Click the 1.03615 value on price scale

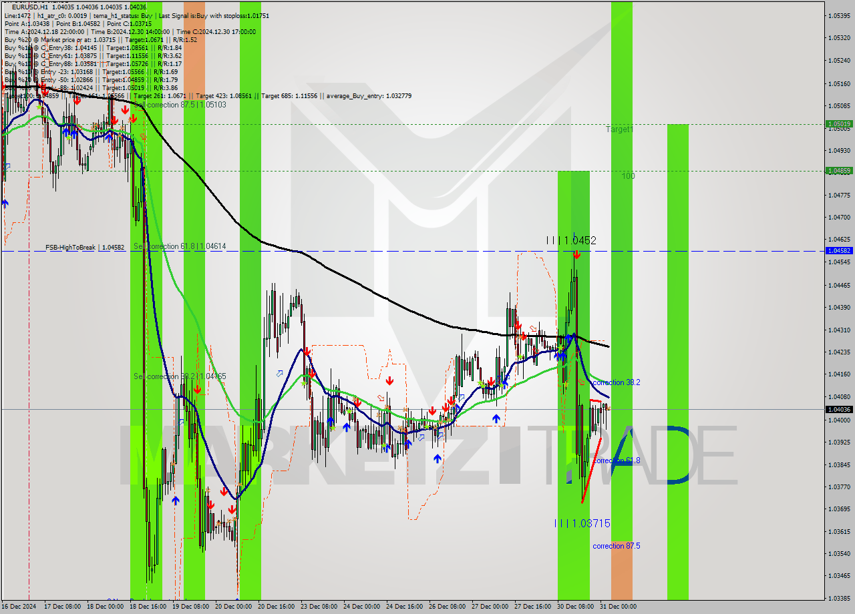[x=839, y=532]
